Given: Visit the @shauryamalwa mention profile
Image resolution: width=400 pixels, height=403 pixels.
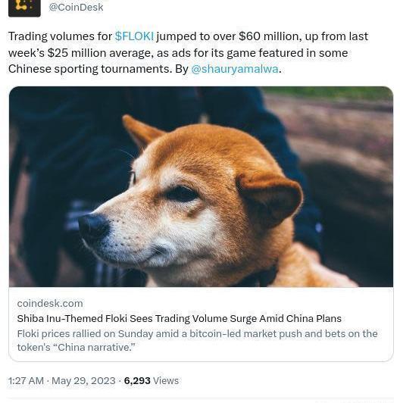Looking at the screenshot, I should 235,69.
